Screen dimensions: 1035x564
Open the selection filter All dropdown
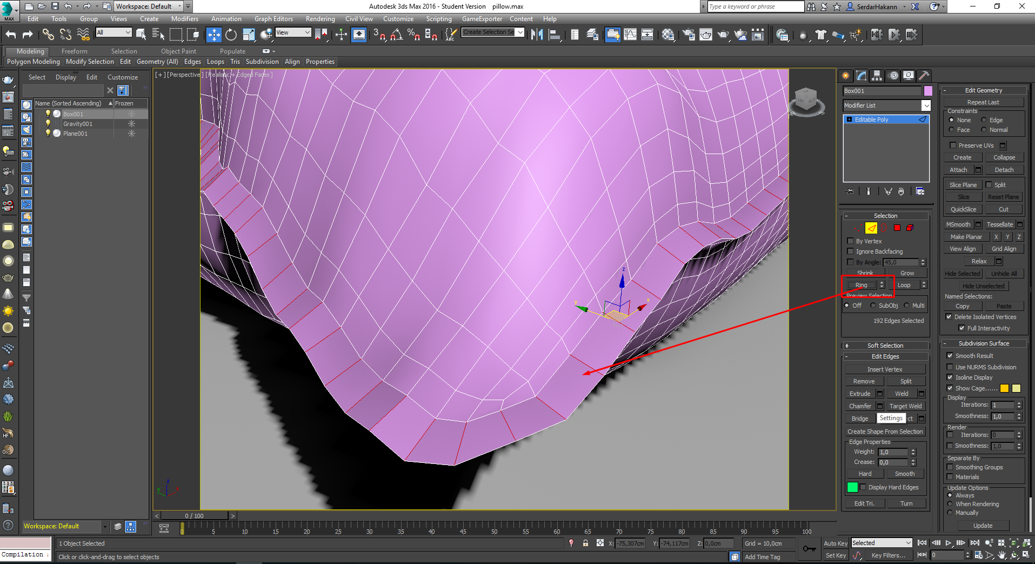coord(113,32)
